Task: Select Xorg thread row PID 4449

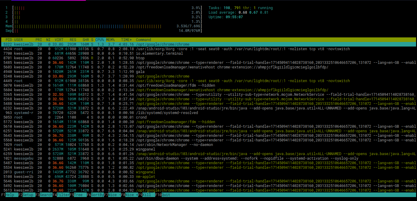Action: click(x=208, y=81)
